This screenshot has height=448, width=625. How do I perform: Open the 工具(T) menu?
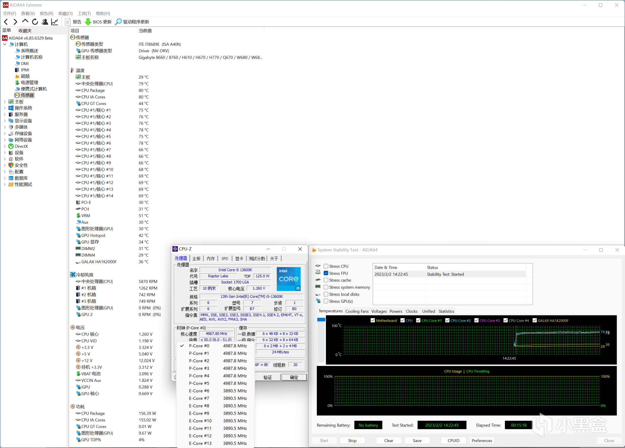(84, 13)
